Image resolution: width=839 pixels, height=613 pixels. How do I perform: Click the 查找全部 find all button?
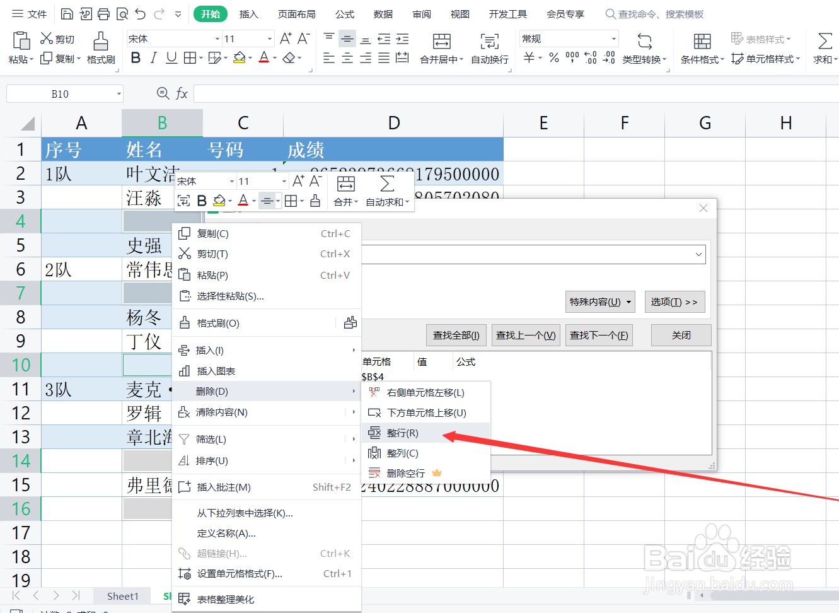pos(456,335)
